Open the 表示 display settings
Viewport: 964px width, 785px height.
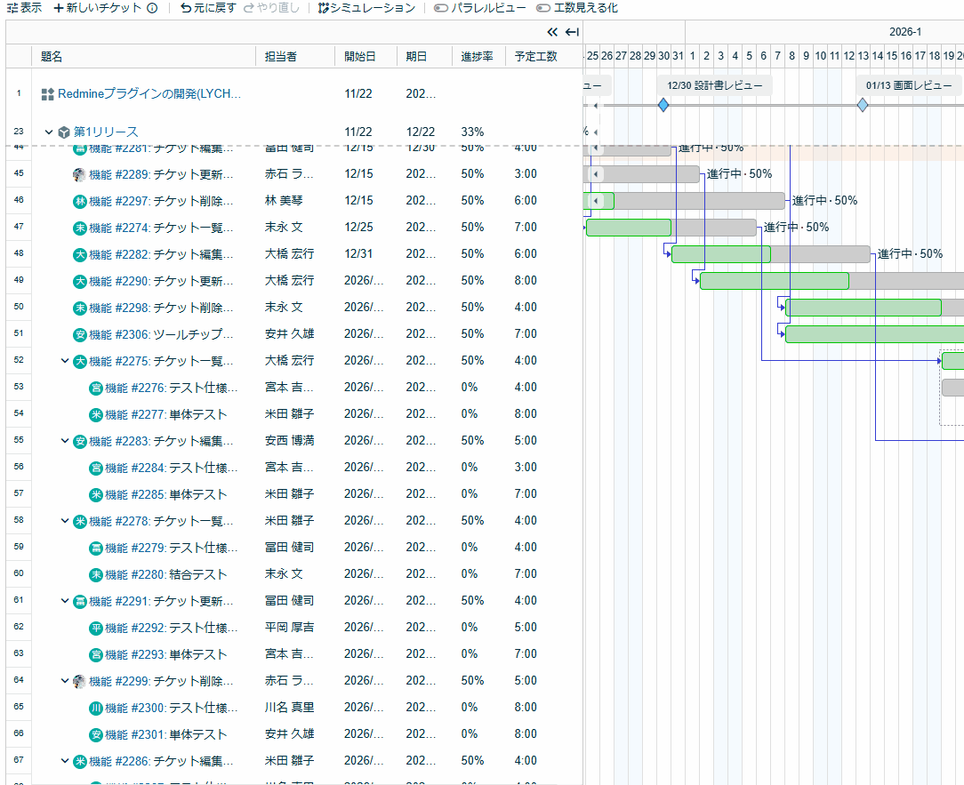click(24, 8)
